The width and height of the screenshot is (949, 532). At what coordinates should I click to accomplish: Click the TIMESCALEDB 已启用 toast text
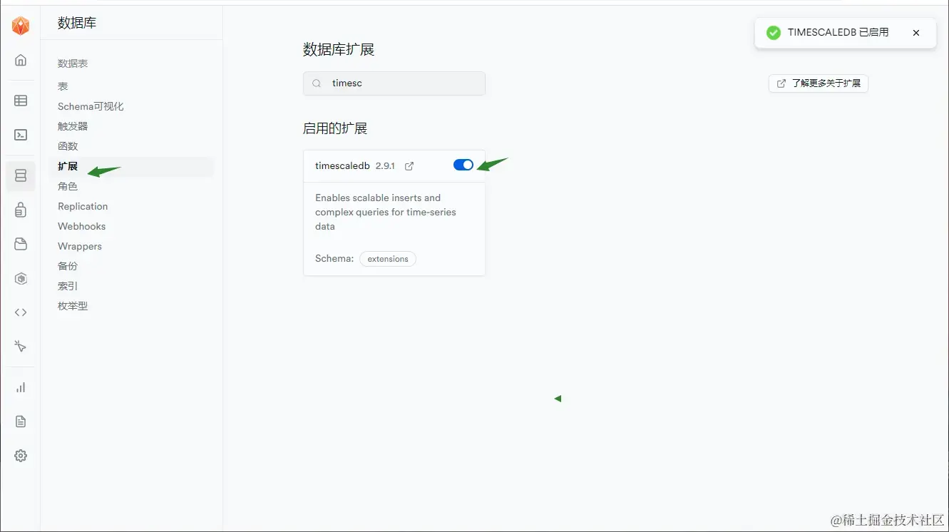point(838,32)
